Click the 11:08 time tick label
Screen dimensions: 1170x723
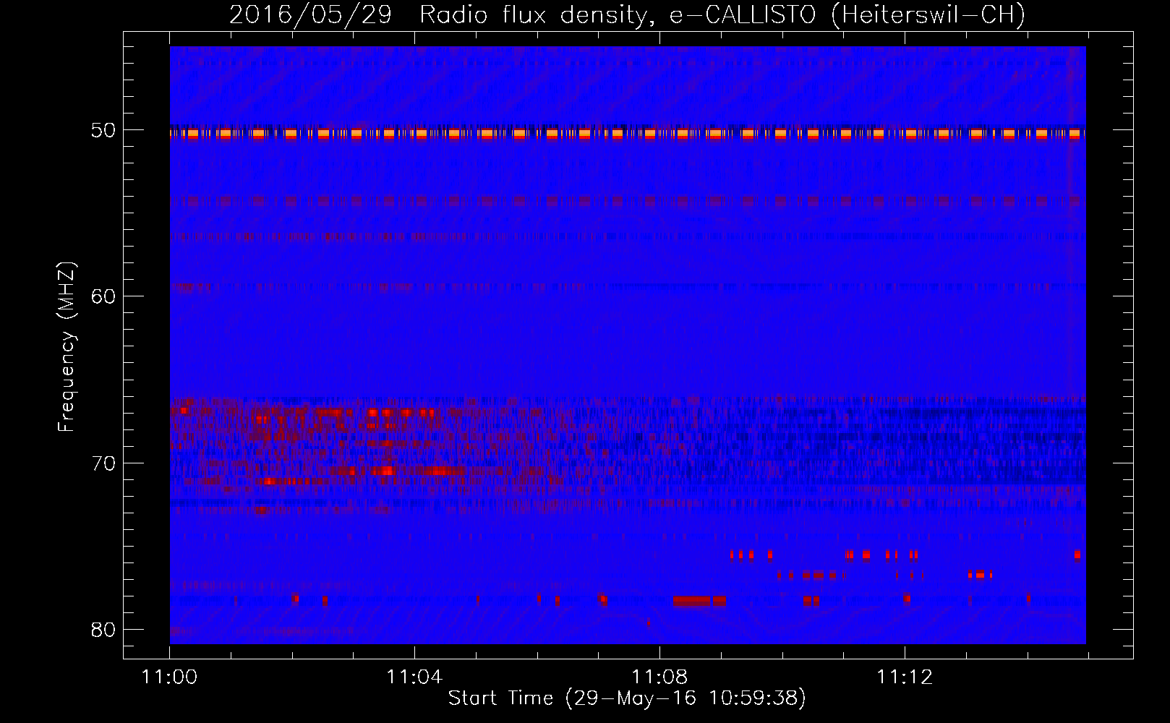click(x=659, y=677)
